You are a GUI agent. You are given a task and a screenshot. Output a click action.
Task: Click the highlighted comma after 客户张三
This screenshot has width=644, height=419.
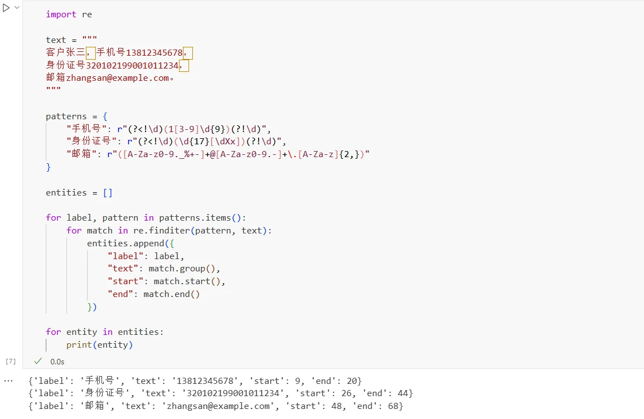click(x=91, y=52)
